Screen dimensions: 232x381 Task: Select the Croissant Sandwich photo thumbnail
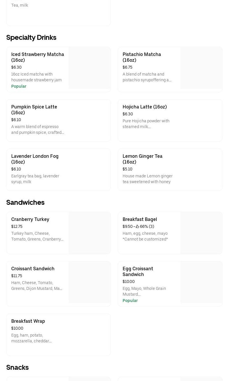(89, 282)
